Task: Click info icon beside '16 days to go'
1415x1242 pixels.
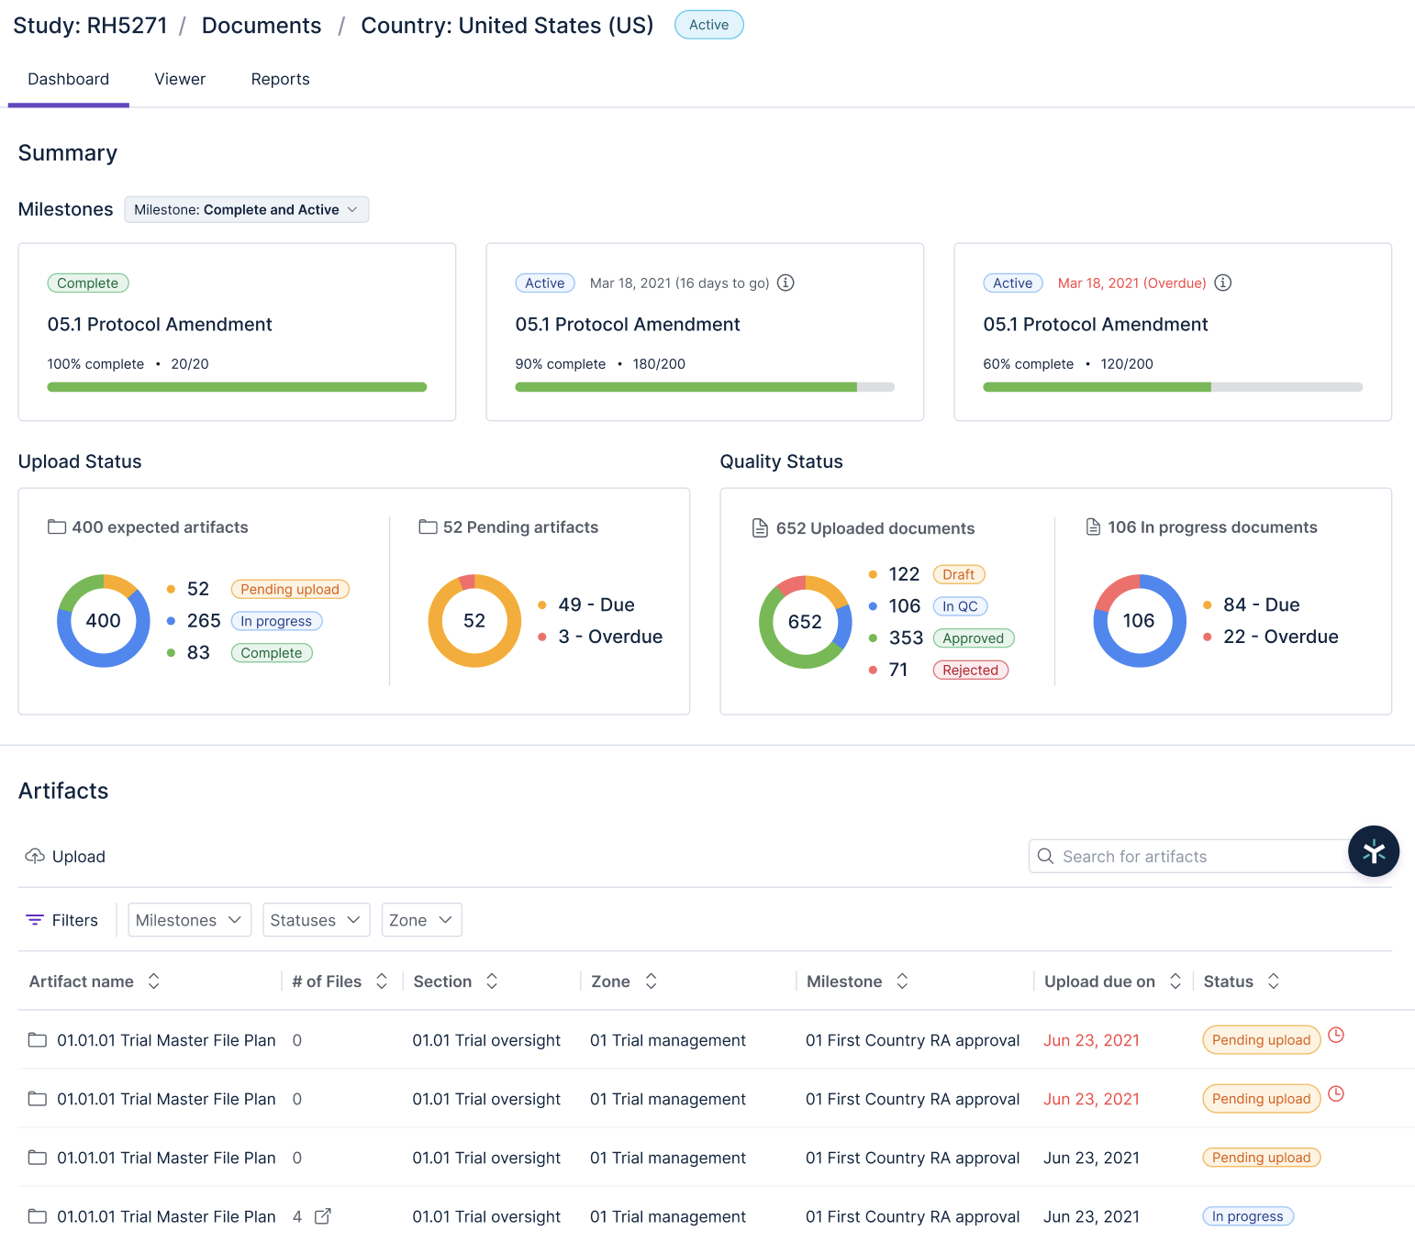Action: point(785,283)
